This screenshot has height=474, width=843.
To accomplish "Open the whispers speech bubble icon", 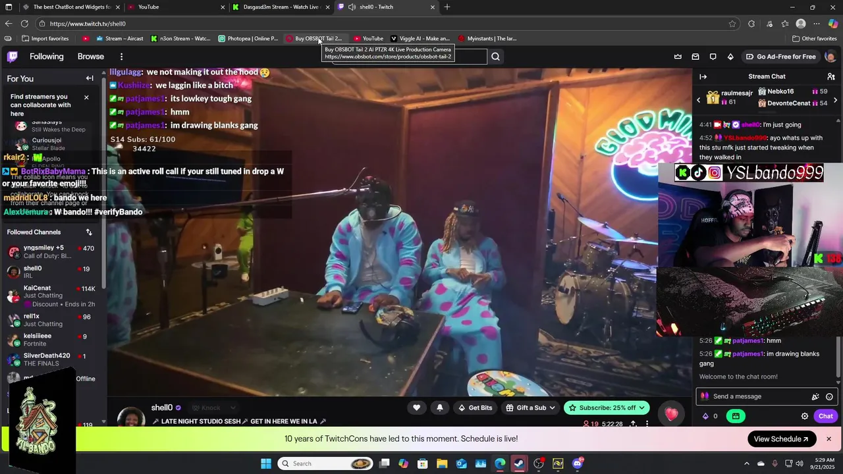I will tap(713, 57).
